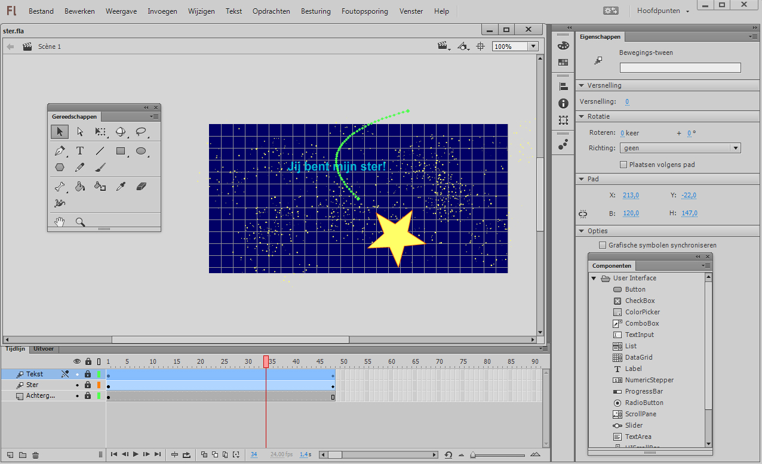Viewport: 762px width, 464px height.
Task: Toggle outline color box of Ster layer
Action: (99, 385)
